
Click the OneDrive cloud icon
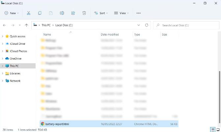point(7,59)
